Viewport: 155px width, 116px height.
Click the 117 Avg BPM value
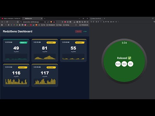point(45,73)
